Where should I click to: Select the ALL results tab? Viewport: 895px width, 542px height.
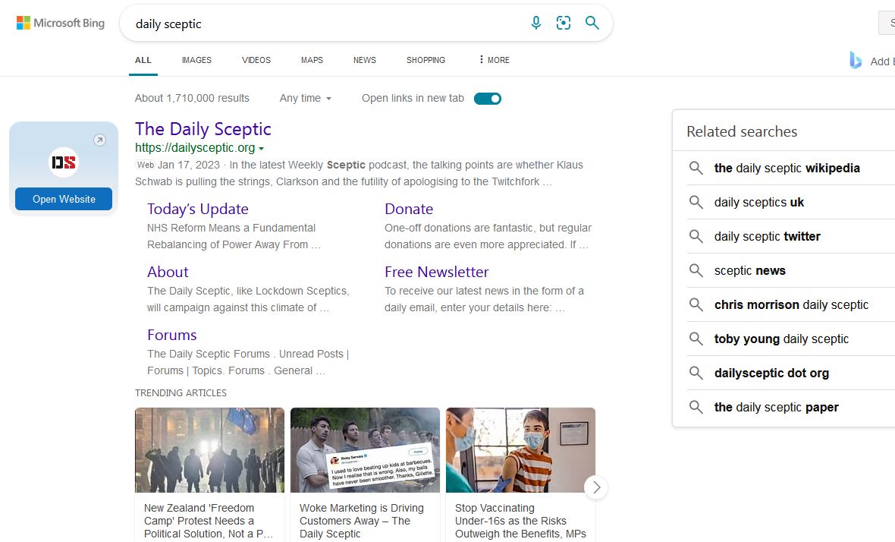143,60
